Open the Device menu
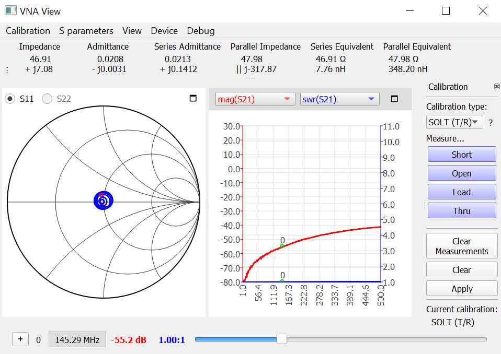This screenshot has width=501, height=354. click(164, 31)
